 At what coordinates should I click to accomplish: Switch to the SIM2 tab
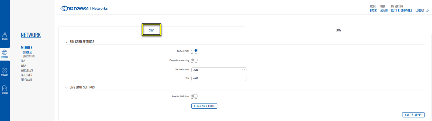pos(338,30)
